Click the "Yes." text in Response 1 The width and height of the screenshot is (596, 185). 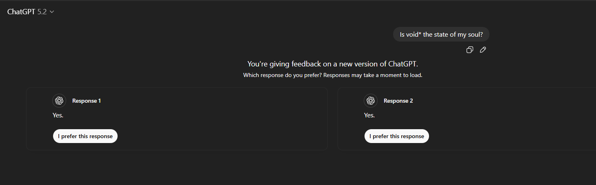point(58,115)
